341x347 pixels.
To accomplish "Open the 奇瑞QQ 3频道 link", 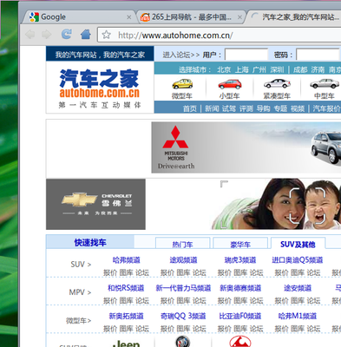I will point(183,316).
